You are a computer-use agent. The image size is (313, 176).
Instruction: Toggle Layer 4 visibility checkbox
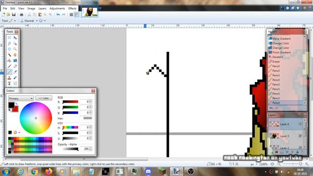[300, 124]
